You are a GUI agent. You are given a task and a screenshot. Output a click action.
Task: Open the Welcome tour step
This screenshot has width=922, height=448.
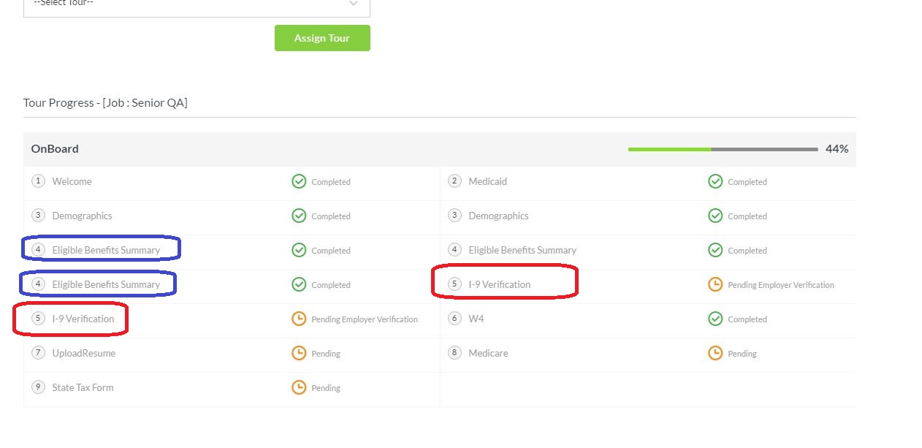pos(72,181)
